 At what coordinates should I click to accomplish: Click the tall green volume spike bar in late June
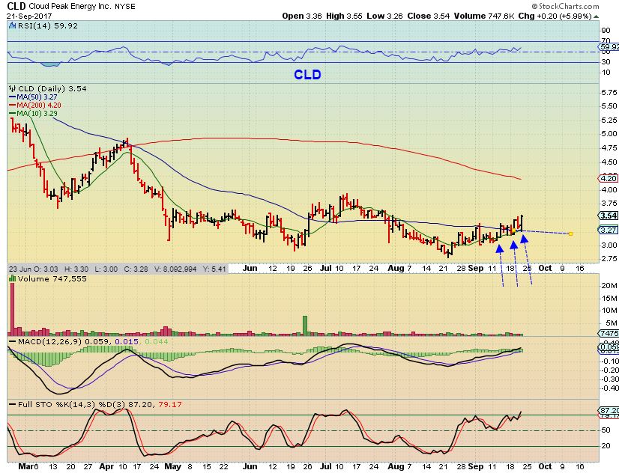(305, 326)
